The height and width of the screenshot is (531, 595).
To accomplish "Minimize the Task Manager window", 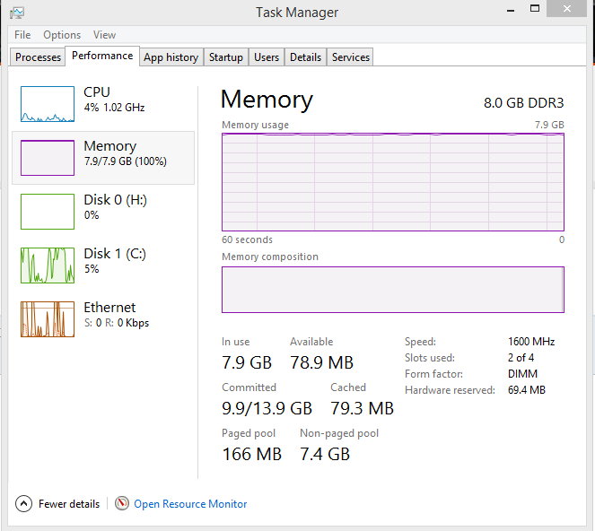I will pos(511,9).
